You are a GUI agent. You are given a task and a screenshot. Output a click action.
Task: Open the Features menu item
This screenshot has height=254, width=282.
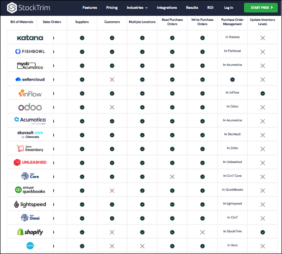[x=90, y=7]
